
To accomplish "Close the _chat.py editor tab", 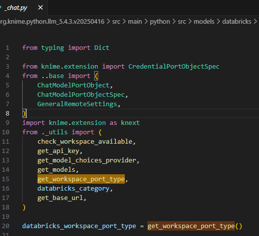I will (x=40, y=7).
